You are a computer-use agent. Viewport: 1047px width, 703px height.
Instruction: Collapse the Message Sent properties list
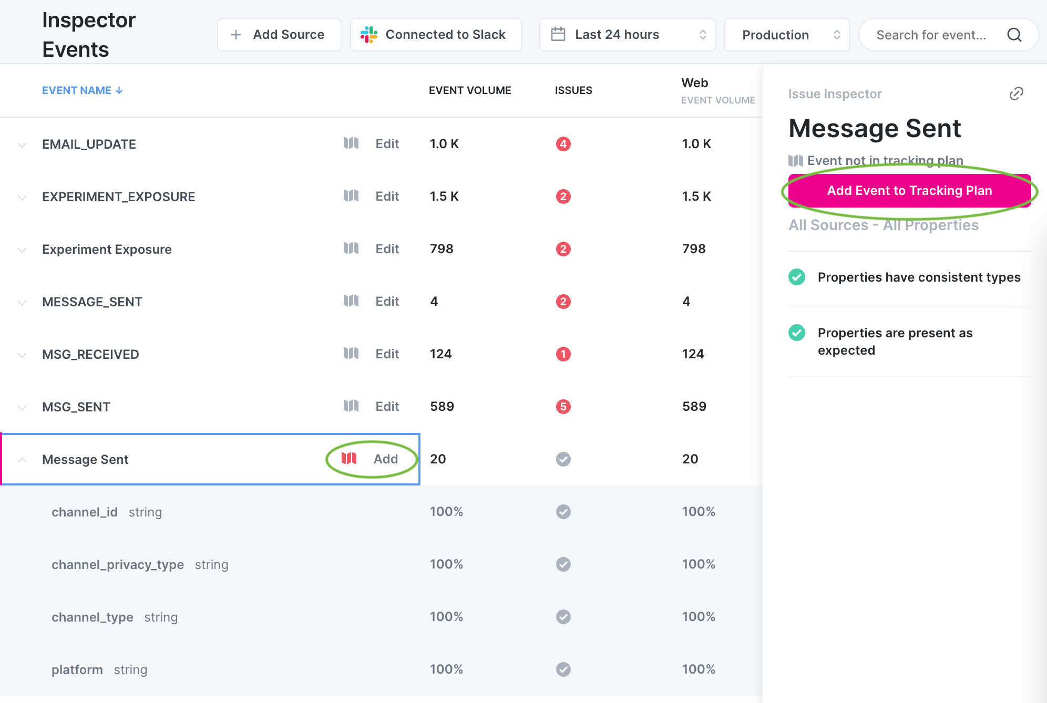tap(22, 459)
